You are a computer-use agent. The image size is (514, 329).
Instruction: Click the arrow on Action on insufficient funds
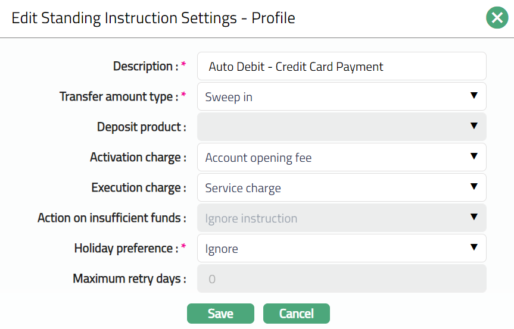click(x=474, y=217)
